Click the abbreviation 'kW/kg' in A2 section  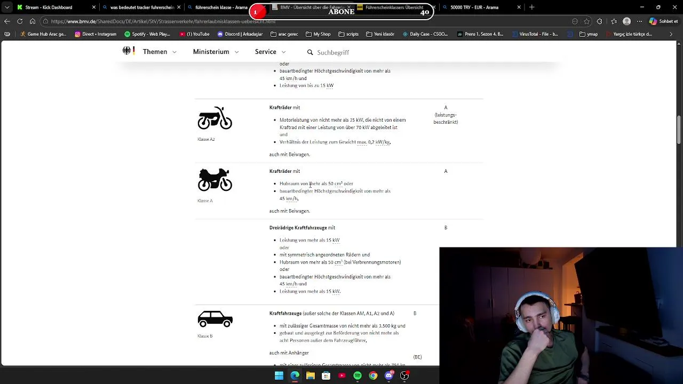tap(383, 142)
